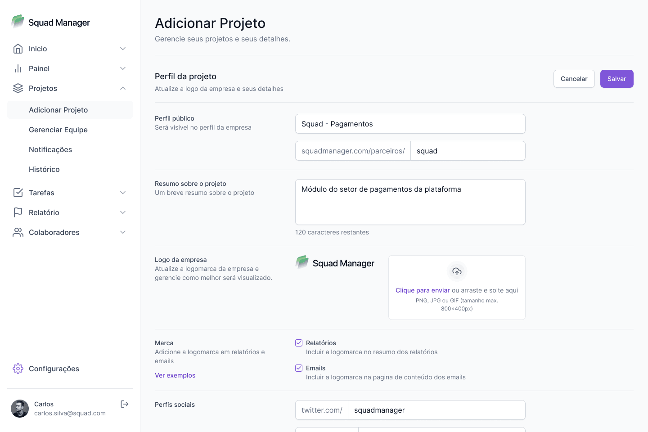Click the cloud upload icon
648x432 pixels.
tap(457, 271)
